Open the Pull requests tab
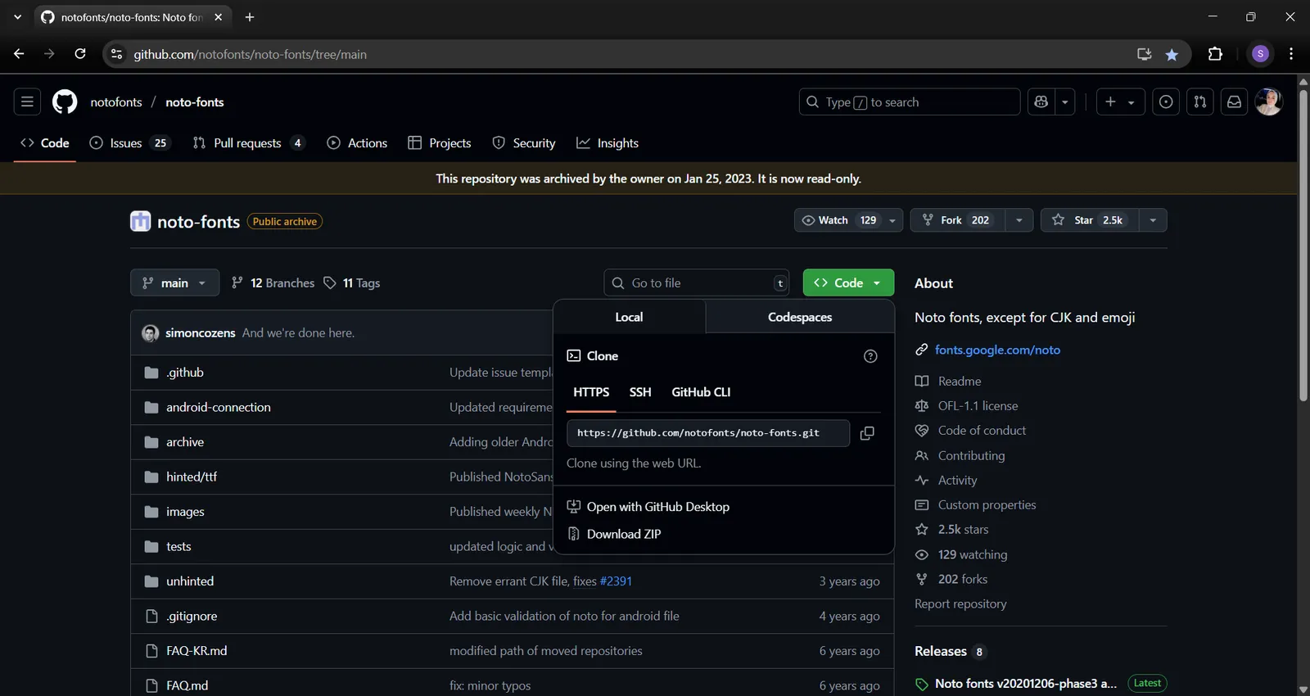Image resolution: width=1310 pixels, height=696 pixels. (x=249, y=142)
